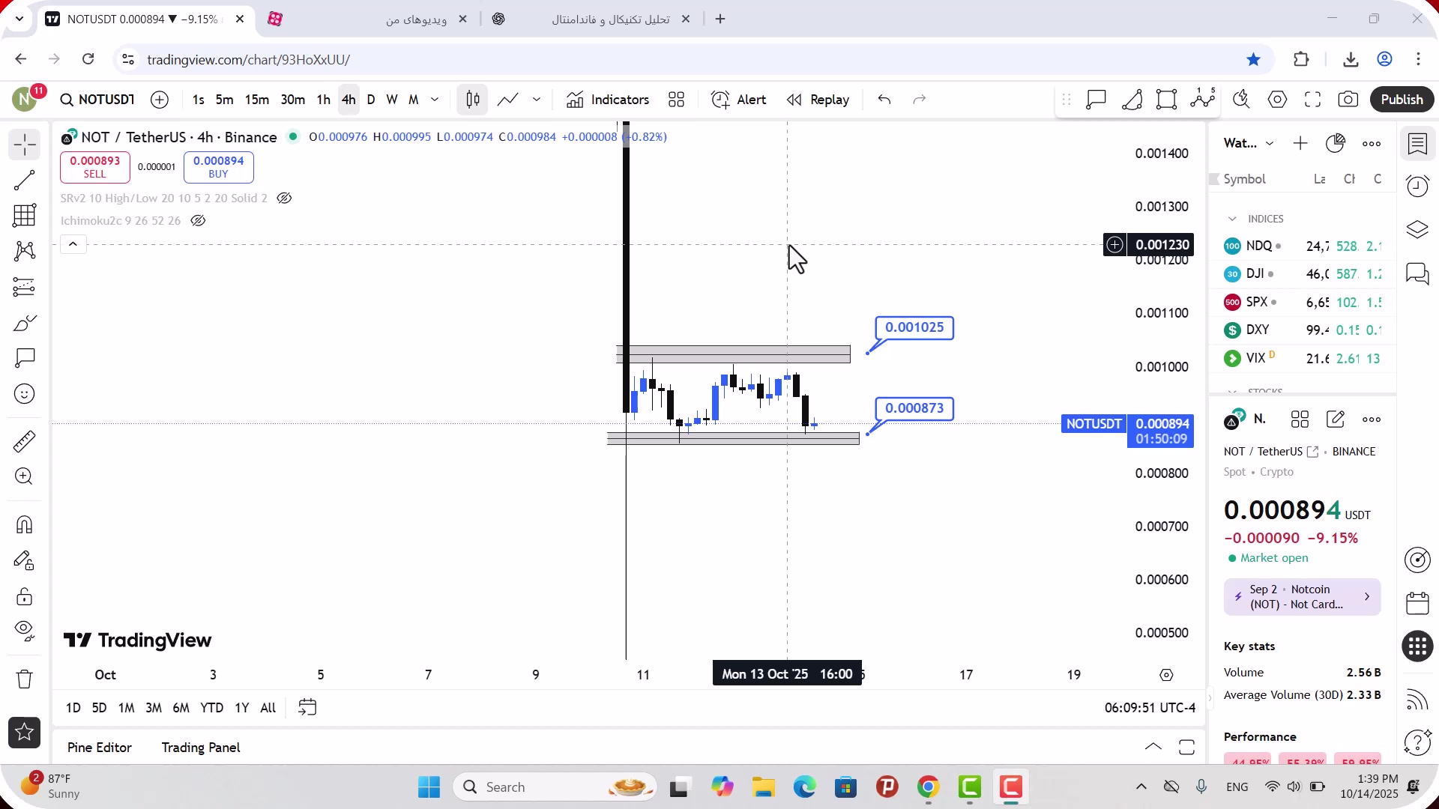Viewport: 1439px width, 809px height.
Task: Expand bottom panel with up chevron
Action: point(1153,747)
